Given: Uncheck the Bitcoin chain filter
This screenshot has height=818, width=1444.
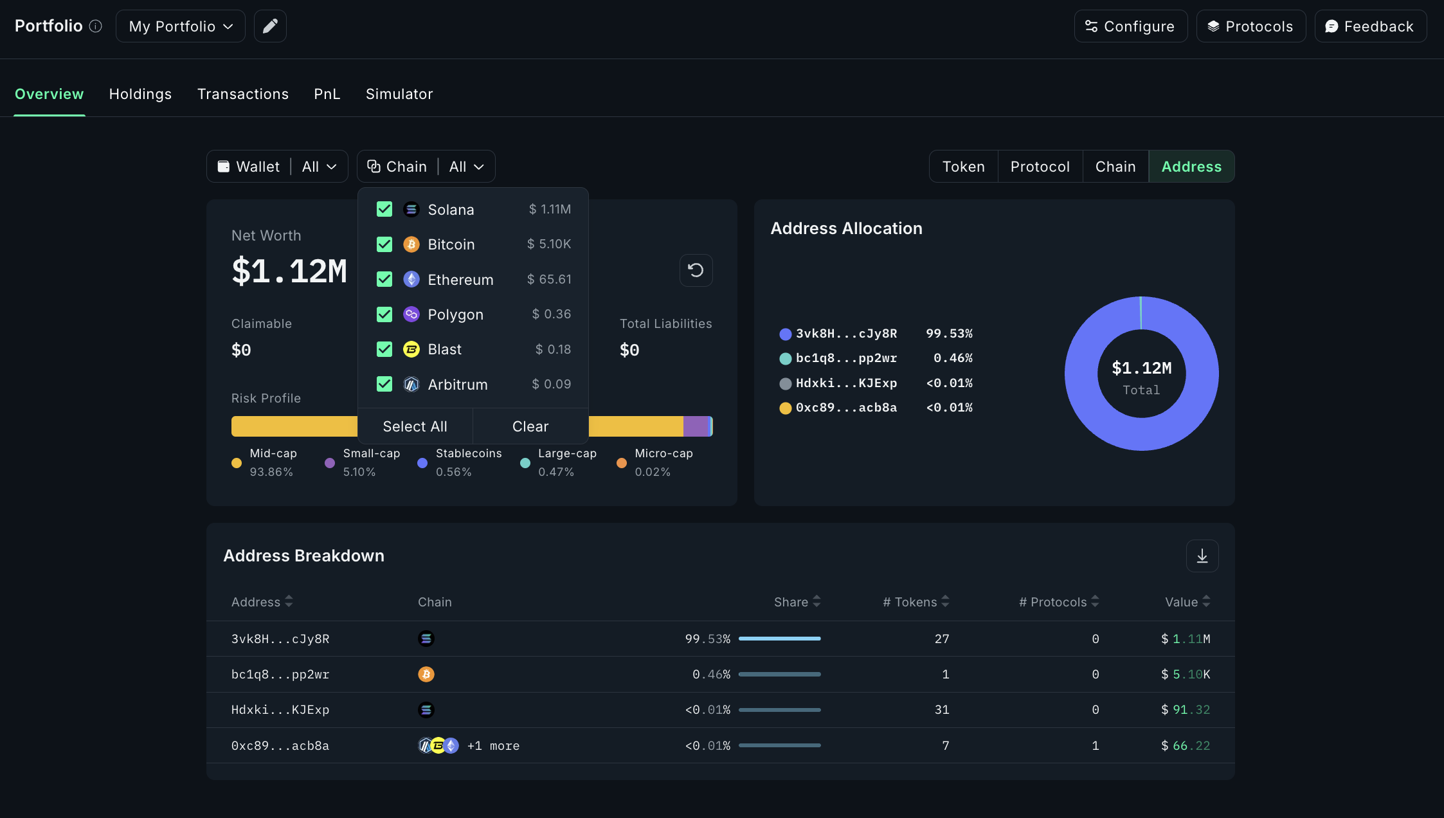Looking at the screenshot, I should click(x=384, y=244).
